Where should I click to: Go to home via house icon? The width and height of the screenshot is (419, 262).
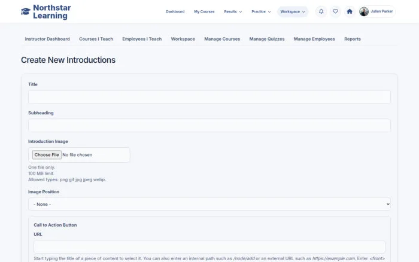[x=350, y=11]
